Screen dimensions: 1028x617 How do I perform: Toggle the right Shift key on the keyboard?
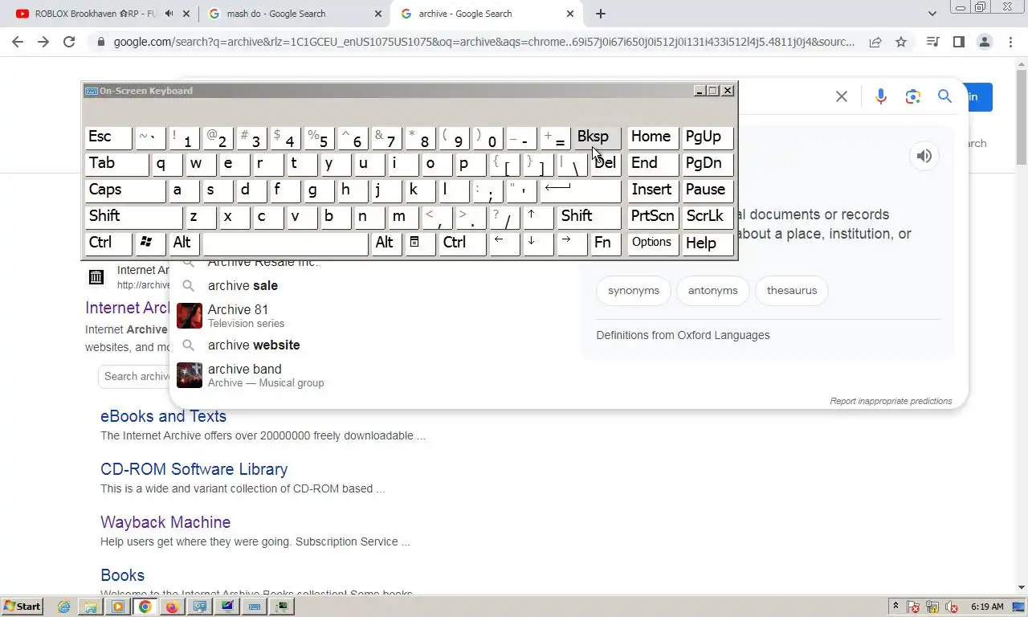point(589,217)
